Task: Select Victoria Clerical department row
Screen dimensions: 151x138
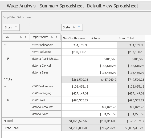Action: (46, 66)
